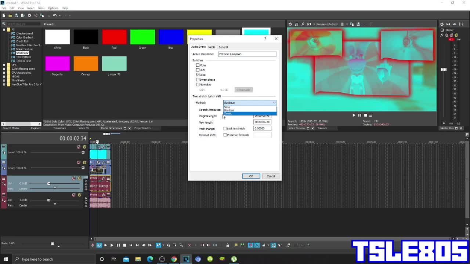Click the Save project icon
Screen dimensions: 470x264
pyautogui.click(x=17, y=15)
